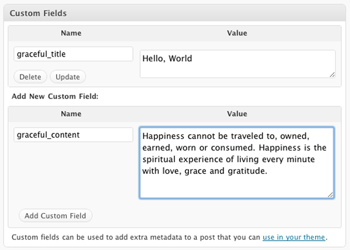The height and width of the screenshot is (250, 350).
Task: Click inside the Happiness quote value textarea
Action: click(237, 163)
